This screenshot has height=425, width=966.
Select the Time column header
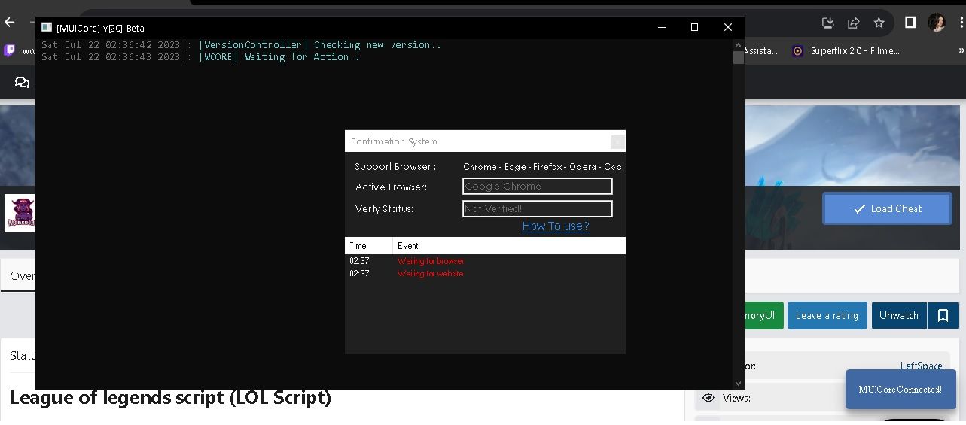coord(369,246)
